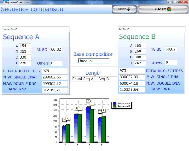Click the Close button
Screen dimensions: 189x151
pyautogui.click(x=163, y=9)
